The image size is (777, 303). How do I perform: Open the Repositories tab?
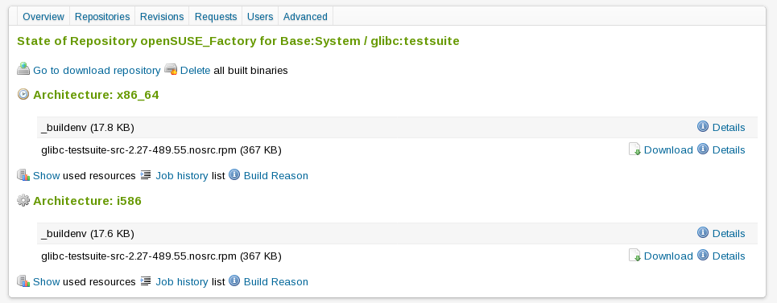pos(102,17)
